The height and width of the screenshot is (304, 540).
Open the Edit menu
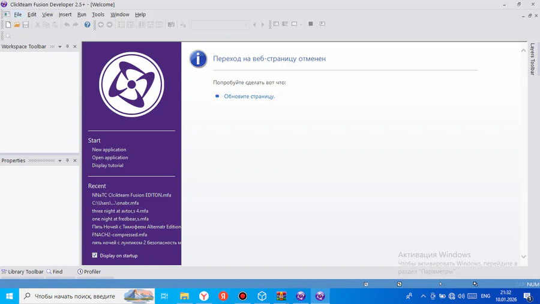(x=32, y=14)
